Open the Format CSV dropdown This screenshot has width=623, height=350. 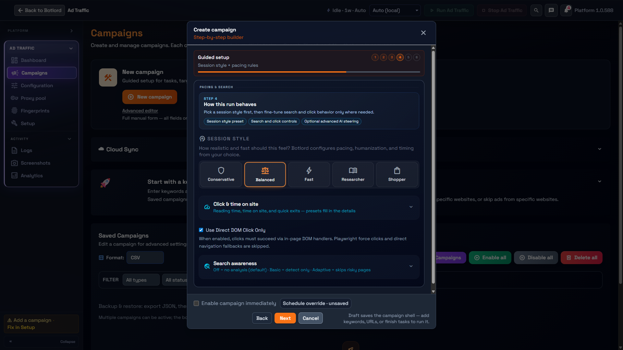[x=145, y=258]
